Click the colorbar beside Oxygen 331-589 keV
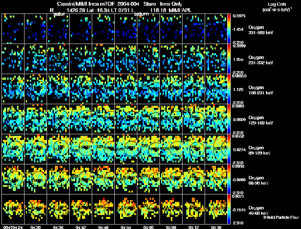The image size is (301, 229). point(229,29)
